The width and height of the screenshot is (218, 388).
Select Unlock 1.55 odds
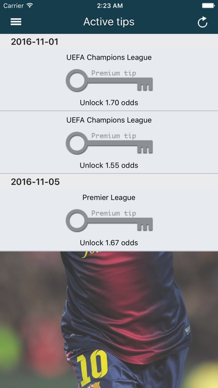click(109, 166)
